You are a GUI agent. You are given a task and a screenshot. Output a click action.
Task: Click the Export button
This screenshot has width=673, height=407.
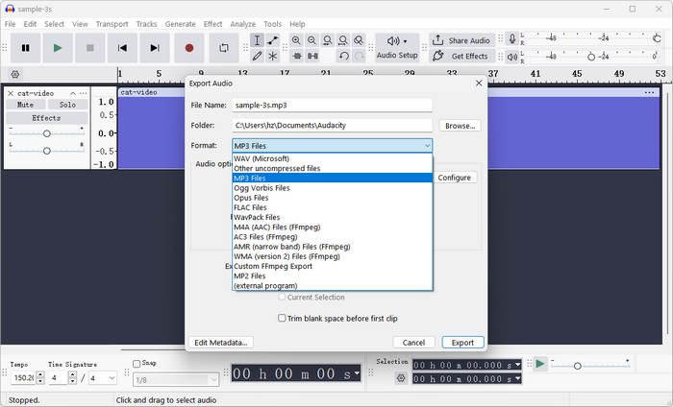(462, 343)
